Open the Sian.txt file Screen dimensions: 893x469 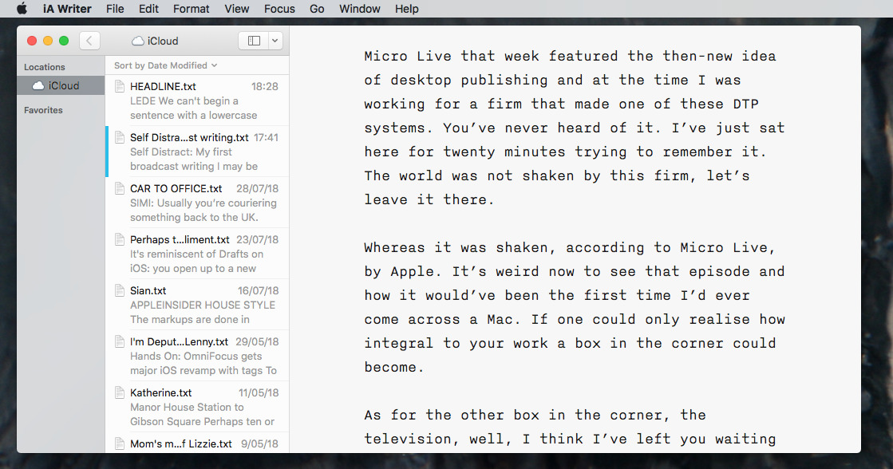[x=197, y=305]
